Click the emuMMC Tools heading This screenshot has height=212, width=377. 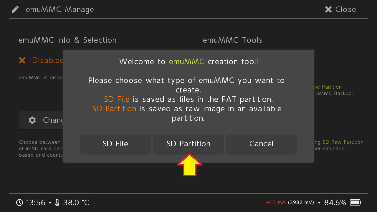pos(233,40)
